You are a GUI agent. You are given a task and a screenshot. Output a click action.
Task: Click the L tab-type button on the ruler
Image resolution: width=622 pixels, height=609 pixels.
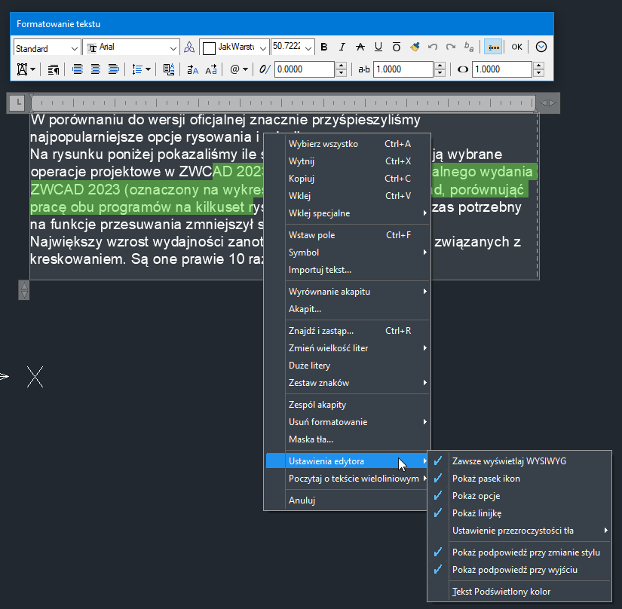[x=18, y=103]
